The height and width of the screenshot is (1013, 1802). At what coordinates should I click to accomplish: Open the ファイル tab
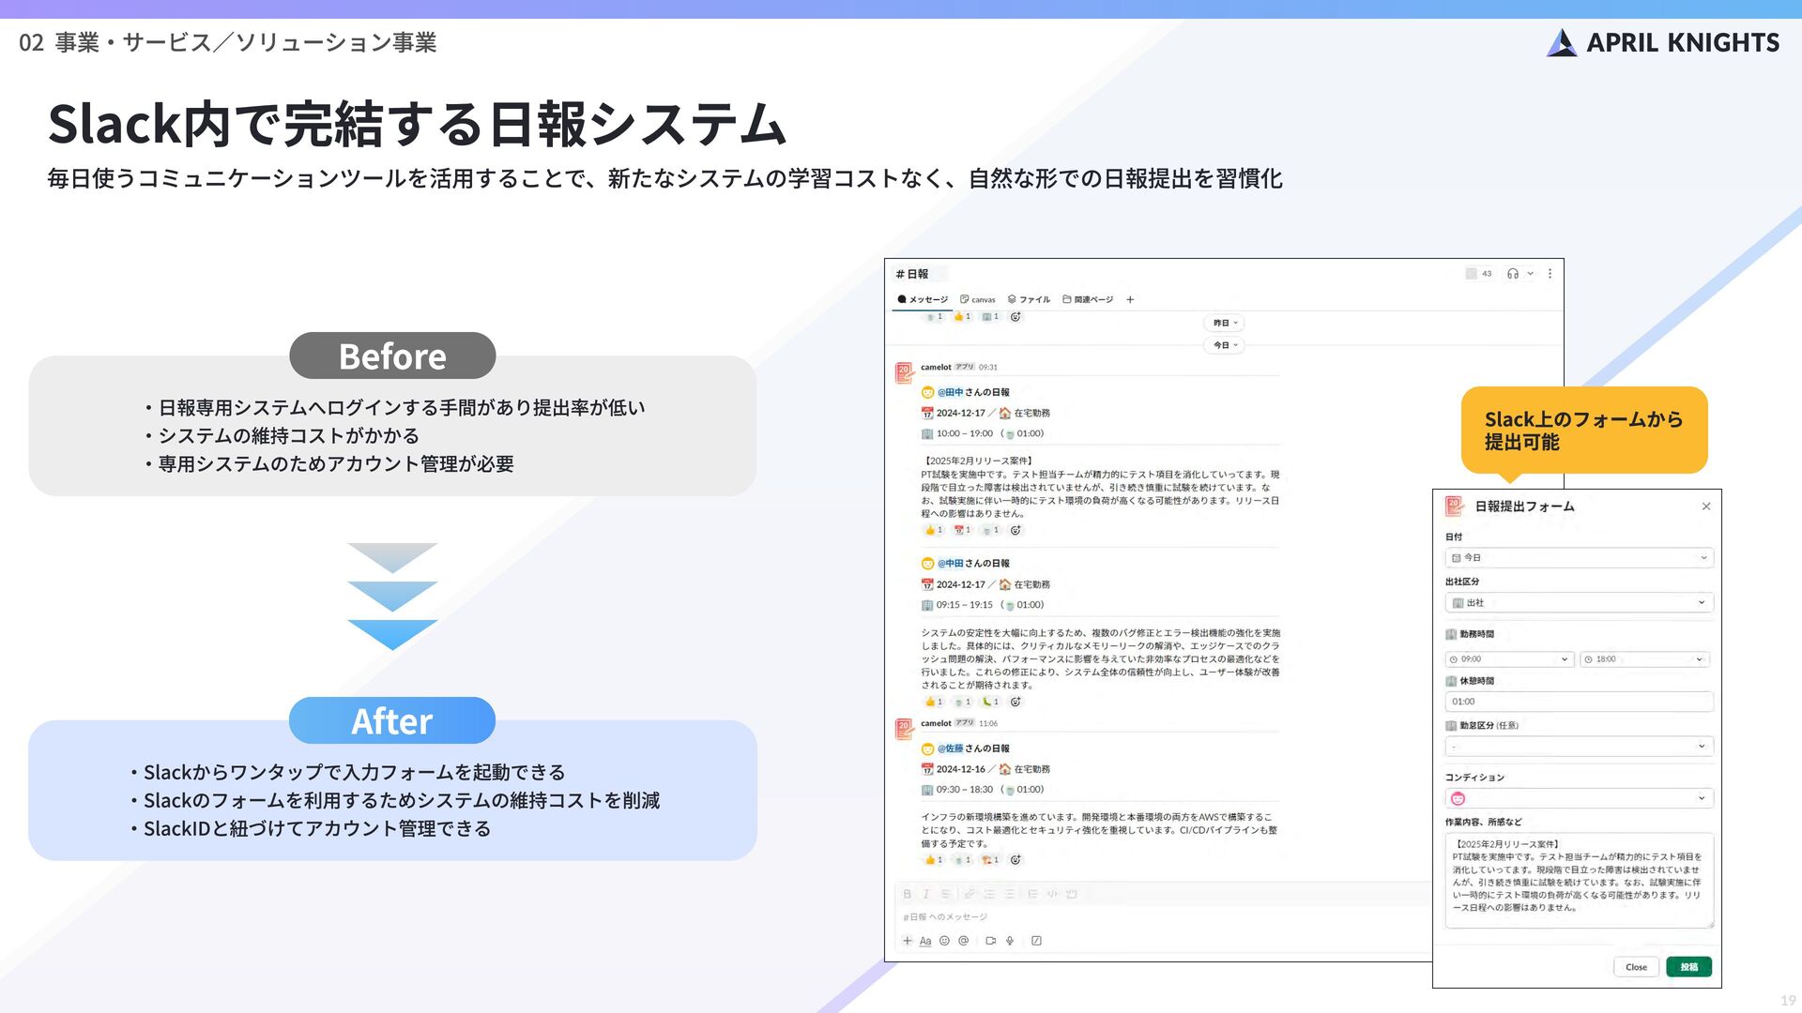coord(1029,299)
